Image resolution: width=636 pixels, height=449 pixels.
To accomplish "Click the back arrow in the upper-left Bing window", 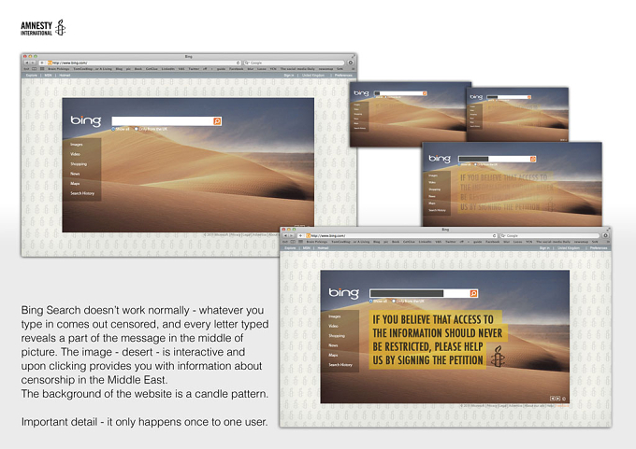I will (27, 63).
